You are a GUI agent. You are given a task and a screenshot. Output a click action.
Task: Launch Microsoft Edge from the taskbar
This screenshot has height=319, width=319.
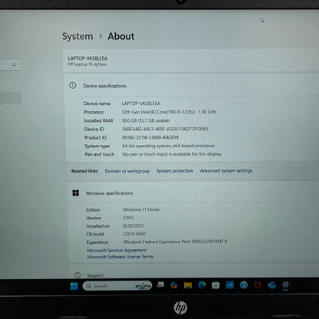(202, 284)
